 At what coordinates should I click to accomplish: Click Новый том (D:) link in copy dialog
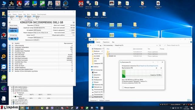point(144,66)
